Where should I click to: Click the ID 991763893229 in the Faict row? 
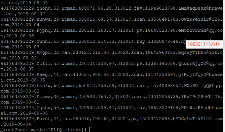[x=17, y=118]
